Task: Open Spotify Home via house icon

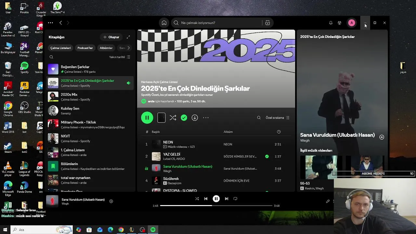Action: 164,23
